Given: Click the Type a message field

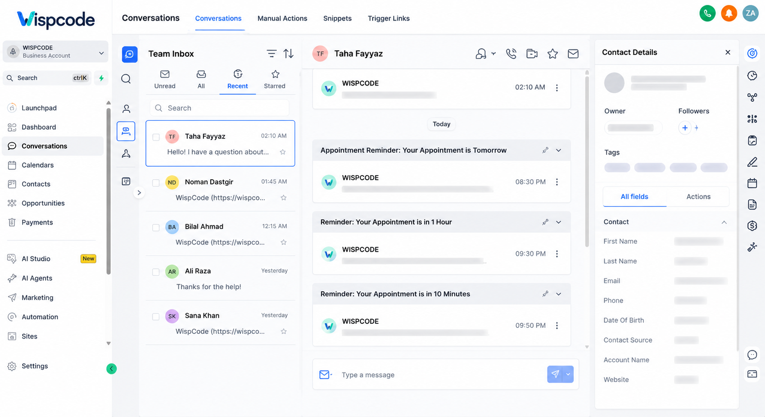Looking at the screenshot, I should (x=441, y=375).
